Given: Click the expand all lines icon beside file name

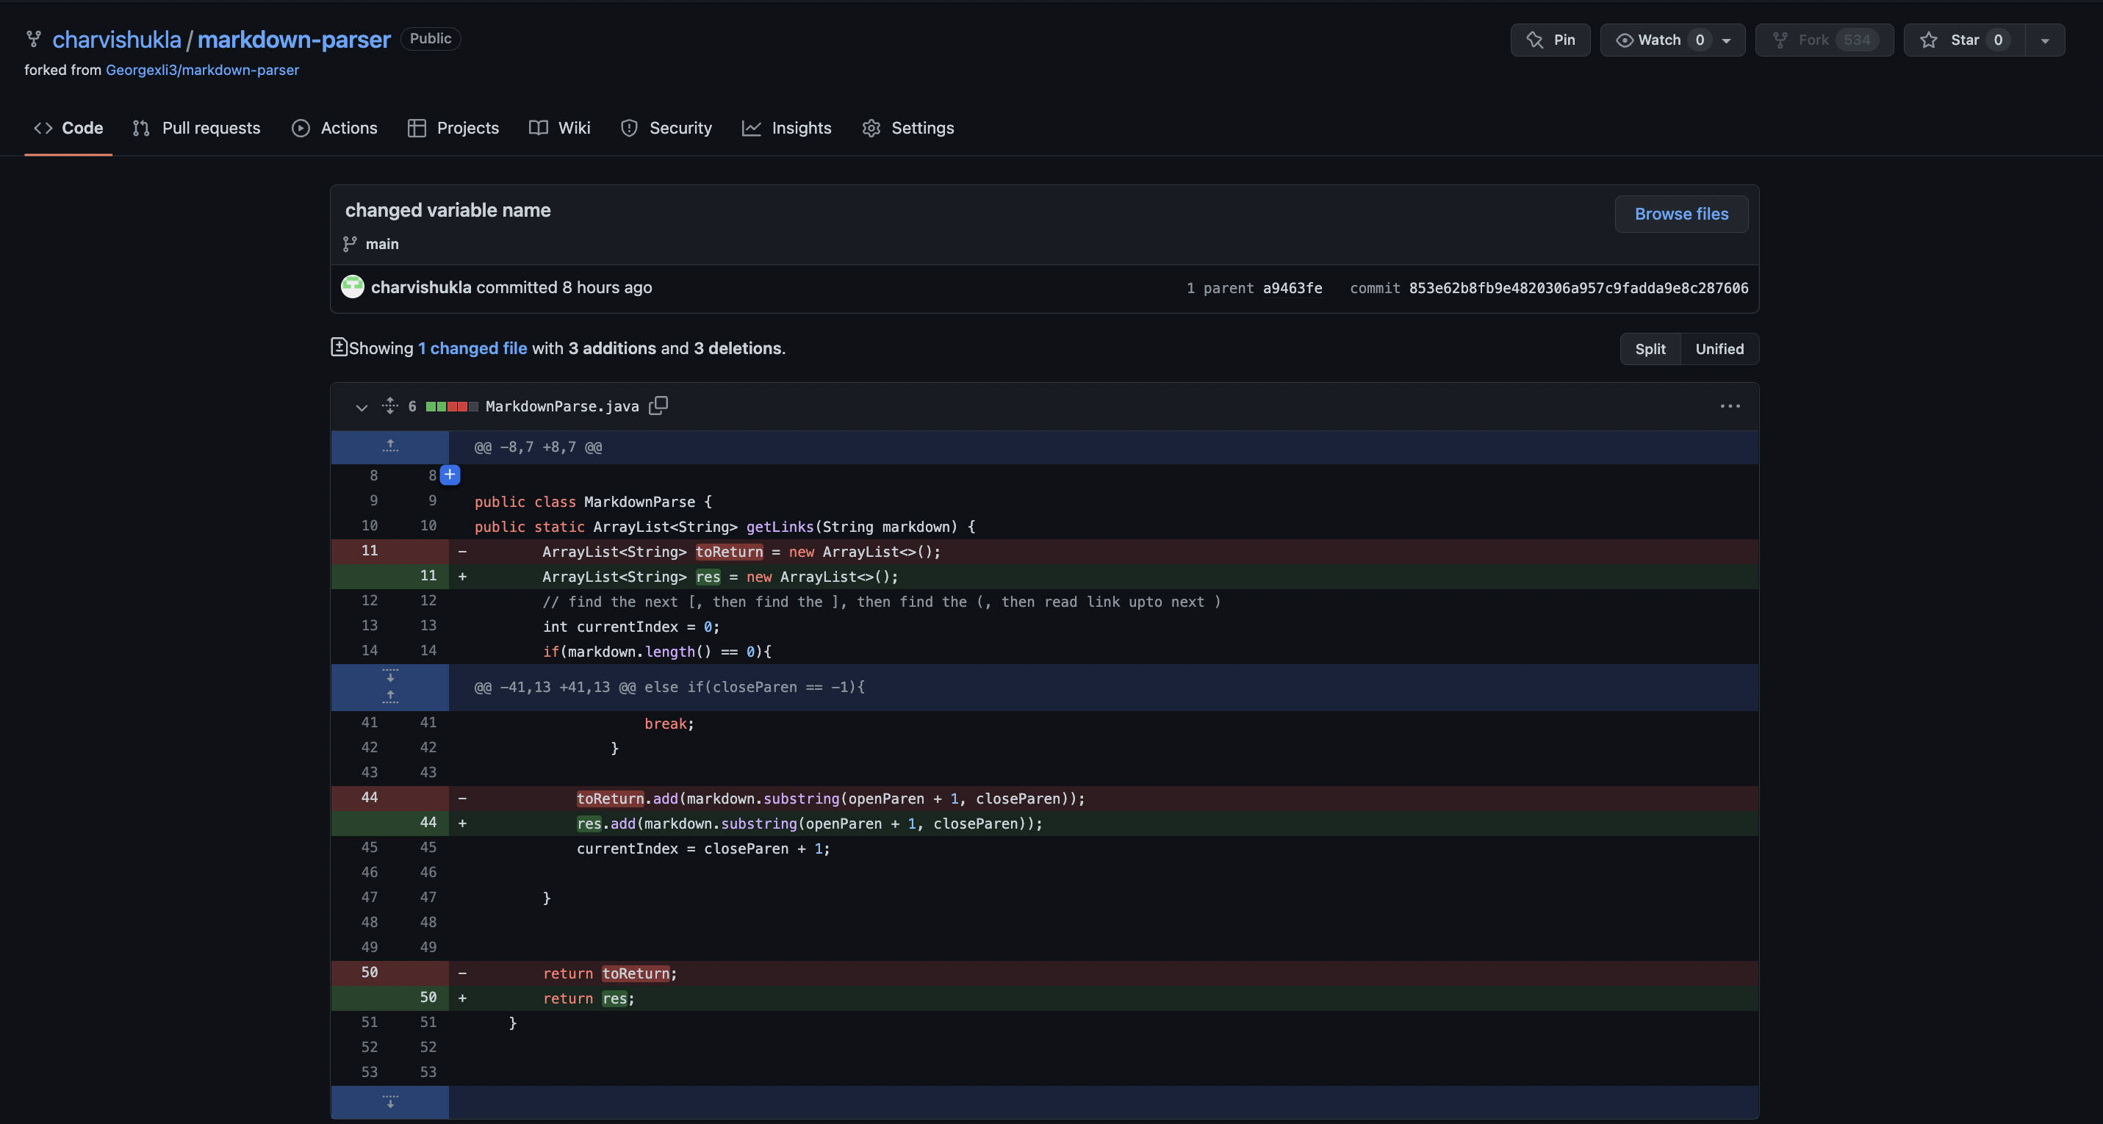Looking at the screenshot, I should click(389, 406).
